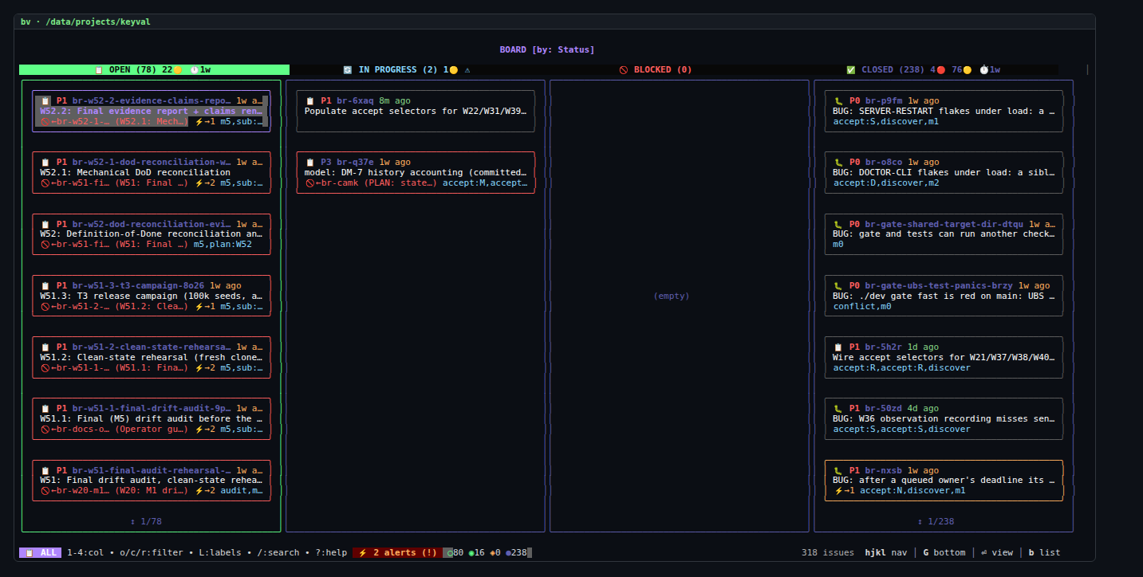Image resolution: width=1143 pixels, height=577 pixels.
Task: Open the 2 alerts (!) indicator
Action: click(x=397, y=553)
